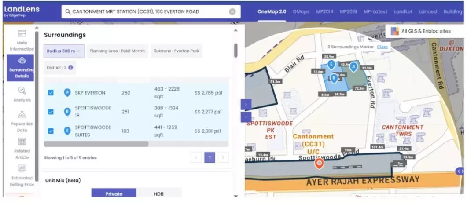
Task: Switch to the MP-Latest tab
Action: 375,11
